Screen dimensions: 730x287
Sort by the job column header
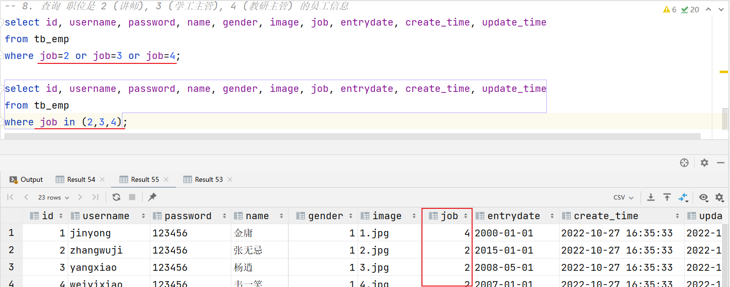tap(447, 216)
